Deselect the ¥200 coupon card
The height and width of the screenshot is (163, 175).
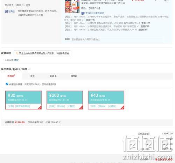[x=65, y=100]
